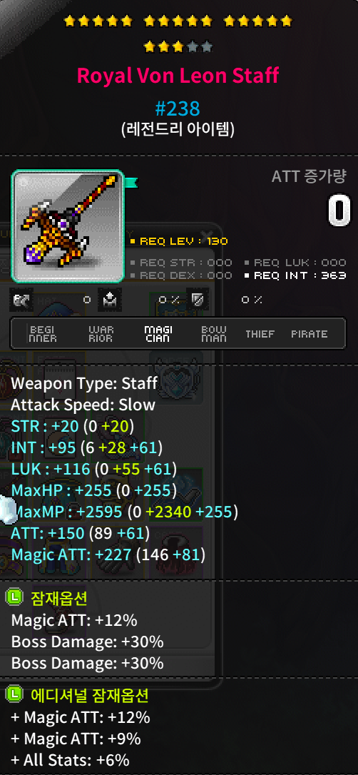Click the first yellow star in top row
This screenshot has width=358, height=775.
click(x=70, y=21)
